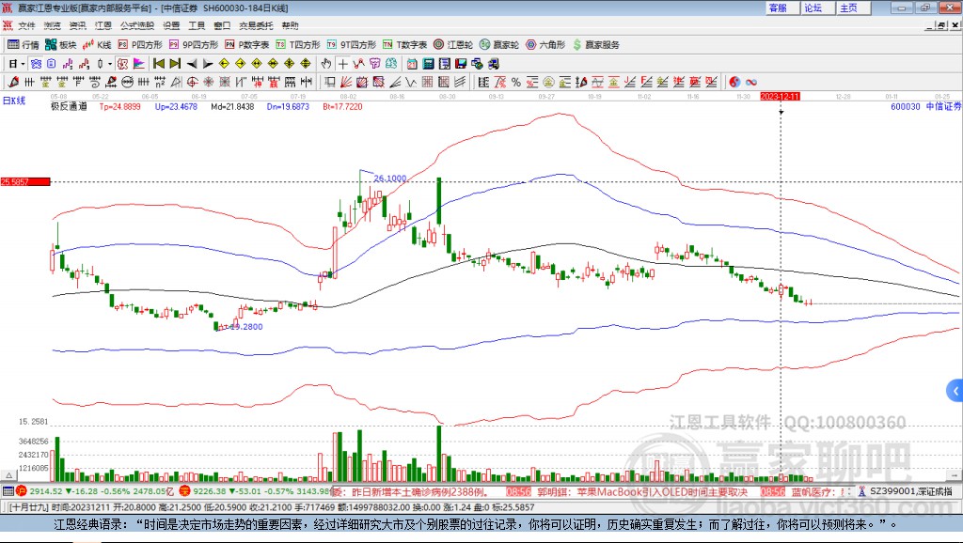This screenshot has height=543, width=963.
Task: Open the 江恩 menu
Action: (x=103, y=25)
